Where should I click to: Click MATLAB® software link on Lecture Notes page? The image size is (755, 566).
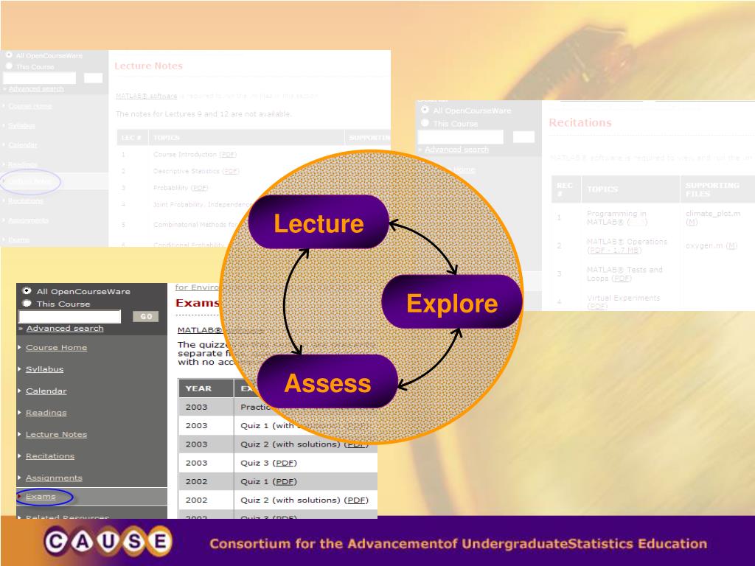click(147, 97)
